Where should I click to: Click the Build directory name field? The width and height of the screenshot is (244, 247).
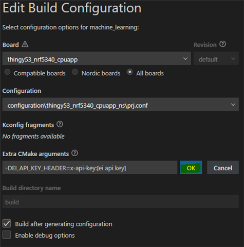(121, 202)
